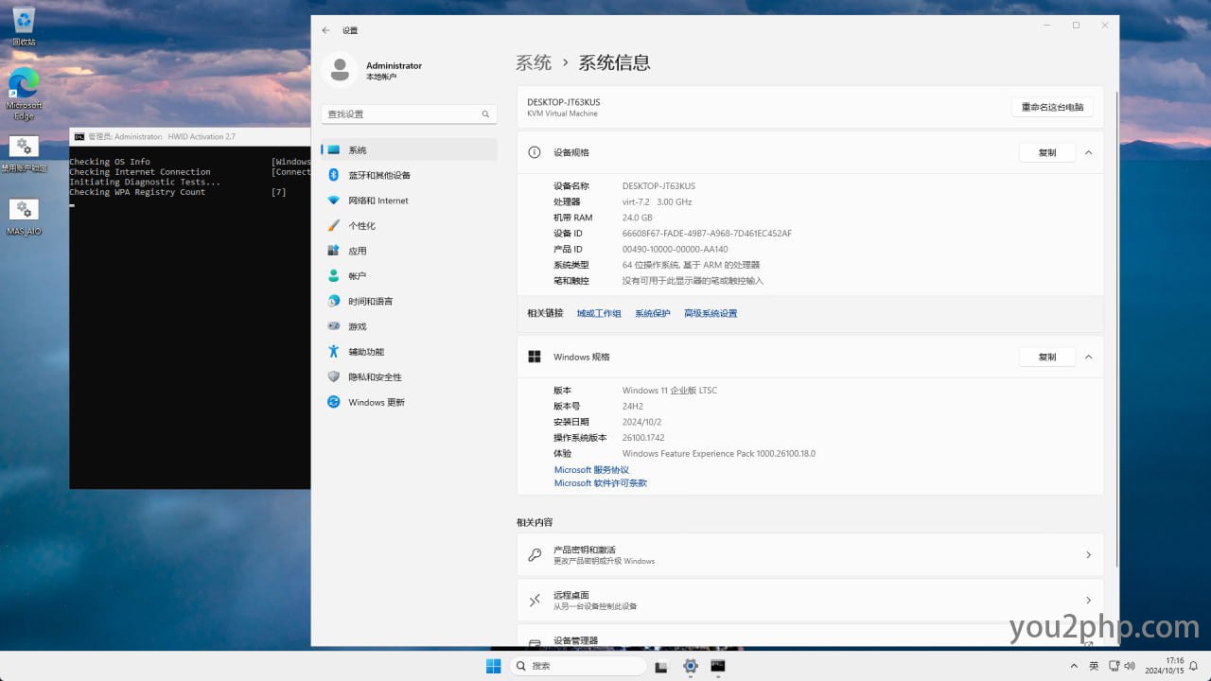Click the 帐户 person icon

click(x=333, y=276)
